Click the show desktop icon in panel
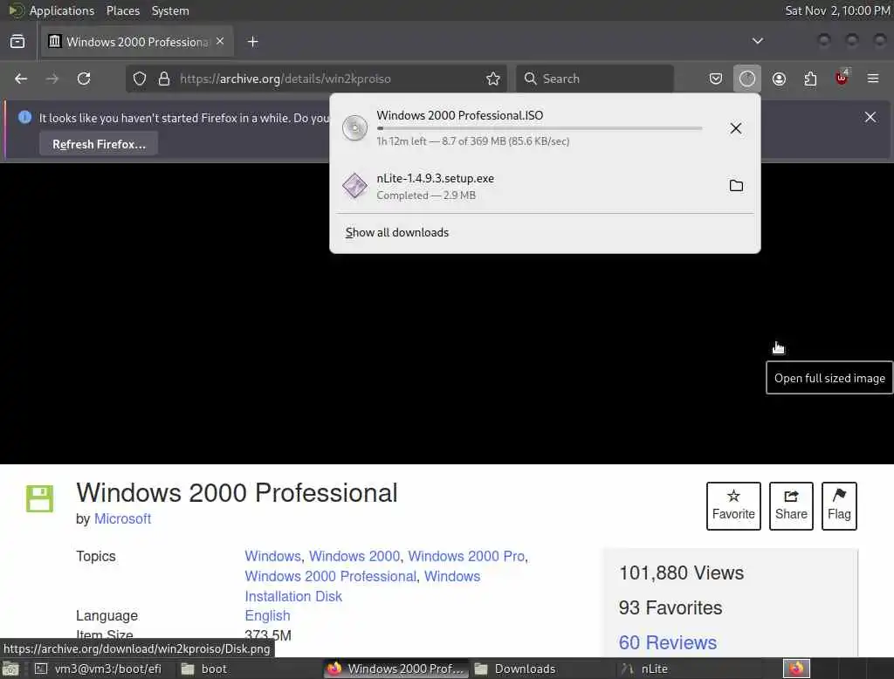 10,669
